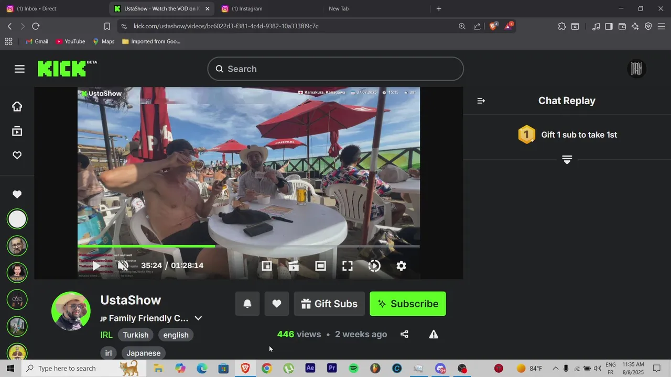This screenshot has height=377, width=671.
Task: Open Home from the Kick sidebar
Action: [x=17, y=106]
